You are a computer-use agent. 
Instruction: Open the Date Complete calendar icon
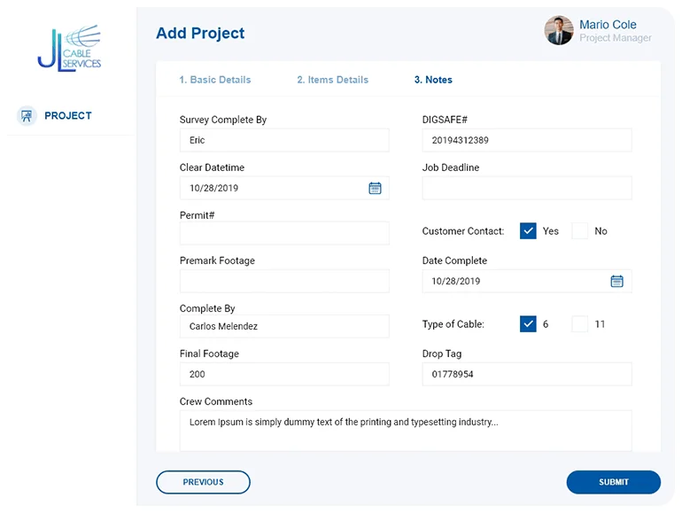click(616, 281)
